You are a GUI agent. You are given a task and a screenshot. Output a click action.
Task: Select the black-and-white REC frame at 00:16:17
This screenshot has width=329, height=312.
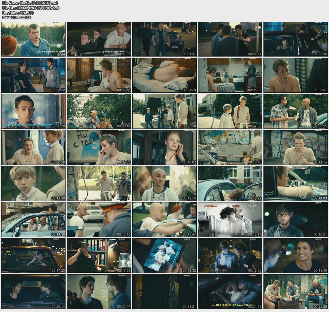(x=230, y=220)
